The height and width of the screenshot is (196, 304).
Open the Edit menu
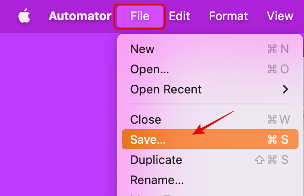tap(179, 16)
